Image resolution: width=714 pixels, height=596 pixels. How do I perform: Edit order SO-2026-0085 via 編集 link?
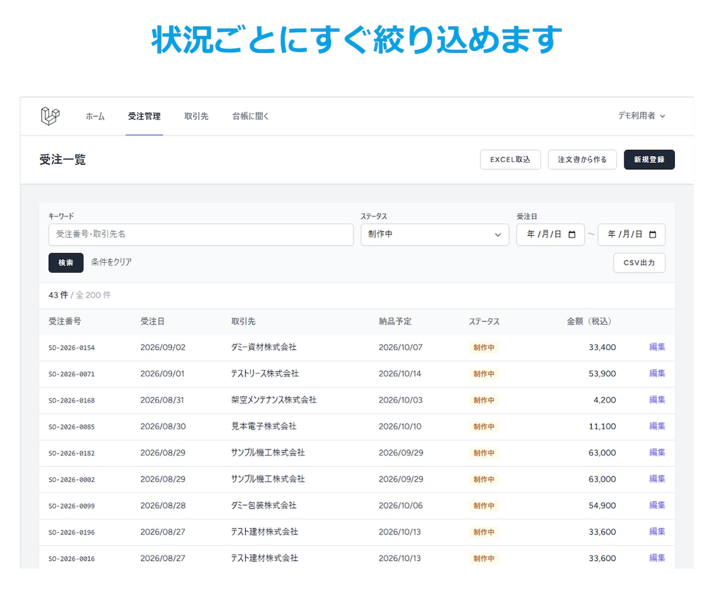pyautogui.click(x=657, y=426)
